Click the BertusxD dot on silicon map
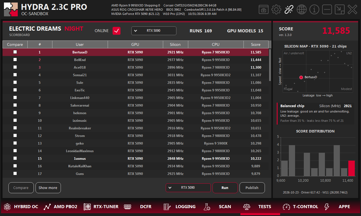The width and height of the screenshot is (361, 216). click(301, 77)
